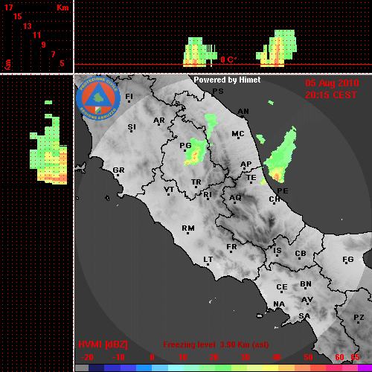Click the 'SI' city marker on map
Viewport: 372px width, 372px height.
point(132,128)
